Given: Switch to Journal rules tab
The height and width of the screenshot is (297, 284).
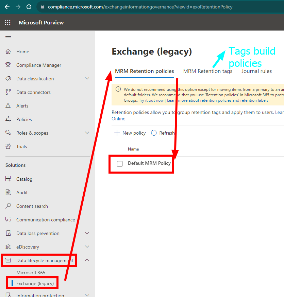Looking at the screenshot, I should pyautogui.click(x=256, y=71).
